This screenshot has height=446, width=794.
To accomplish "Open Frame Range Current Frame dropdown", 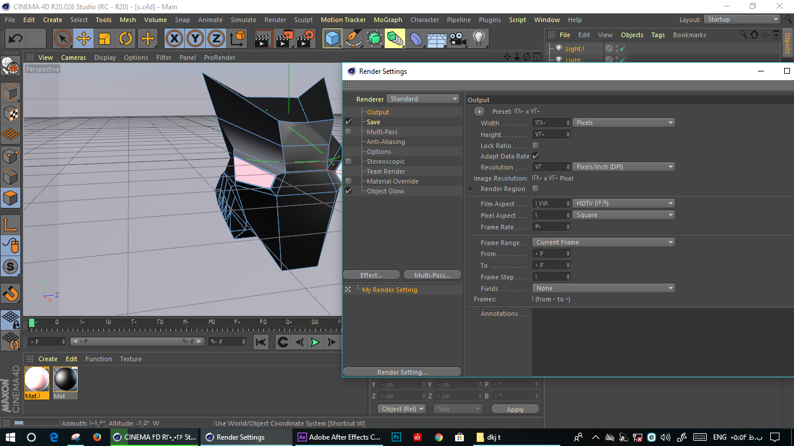I will [x=604, y=242].
